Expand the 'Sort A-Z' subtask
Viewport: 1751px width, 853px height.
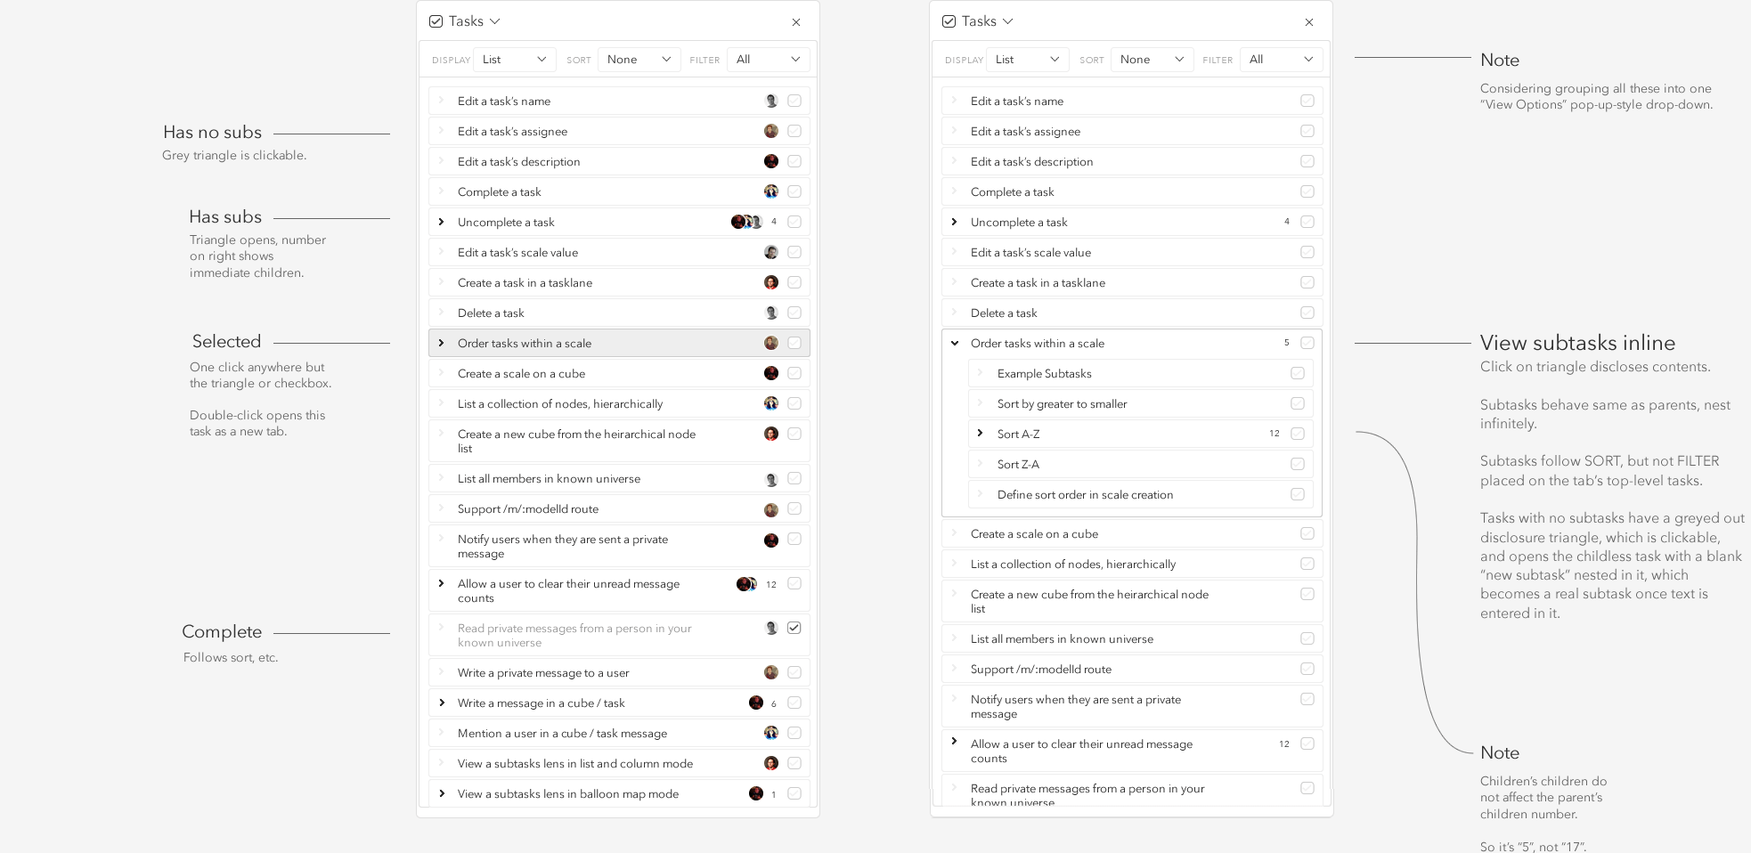[981, 434]
